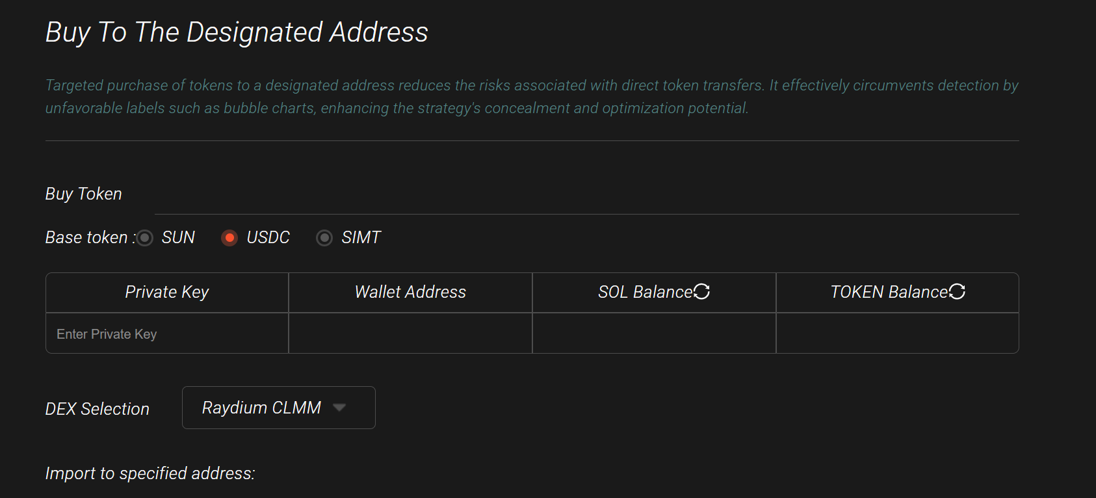Click the empty Wallet Address cell
Screen dimensions: 1096x498
(410, 334)
